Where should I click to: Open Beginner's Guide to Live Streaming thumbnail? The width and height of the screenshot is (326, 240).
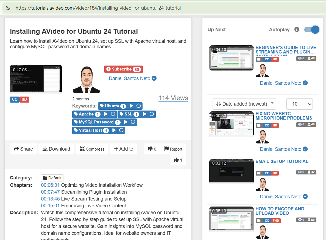pyautogui.click(x=232, y=58)
